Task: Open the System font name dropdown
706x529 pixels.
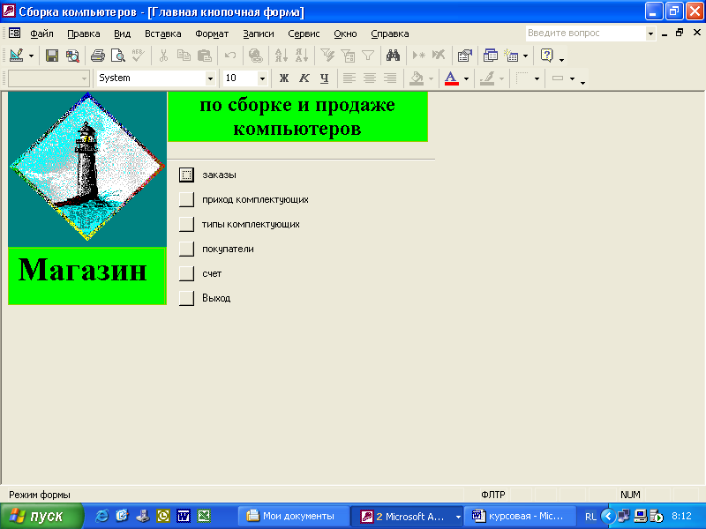Action: tap(210, 78)
